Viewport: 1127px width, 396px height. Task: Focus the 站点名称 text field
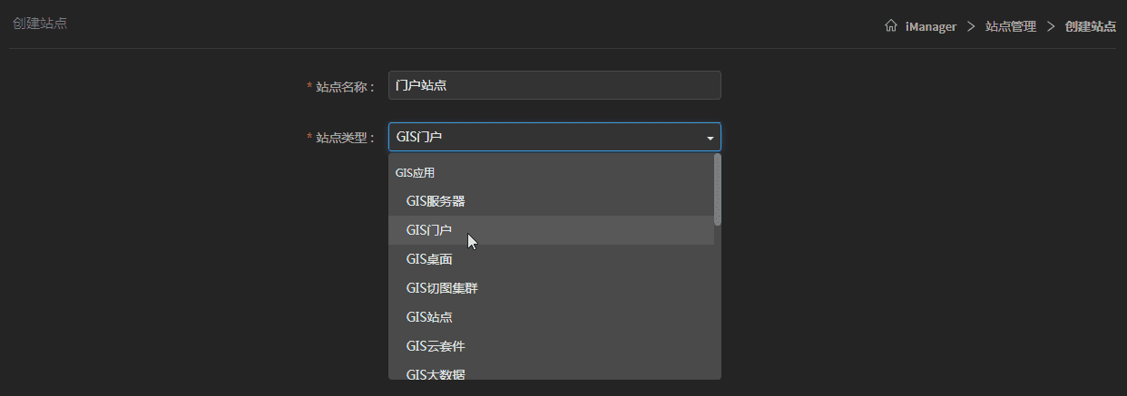click(x=554, y=86)
